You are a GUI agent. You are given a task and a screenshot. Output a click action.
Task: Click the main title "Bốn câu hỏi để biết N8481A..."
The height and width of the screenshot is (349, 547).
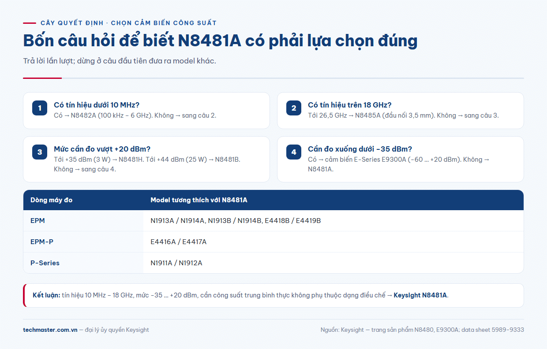(220, 41)
